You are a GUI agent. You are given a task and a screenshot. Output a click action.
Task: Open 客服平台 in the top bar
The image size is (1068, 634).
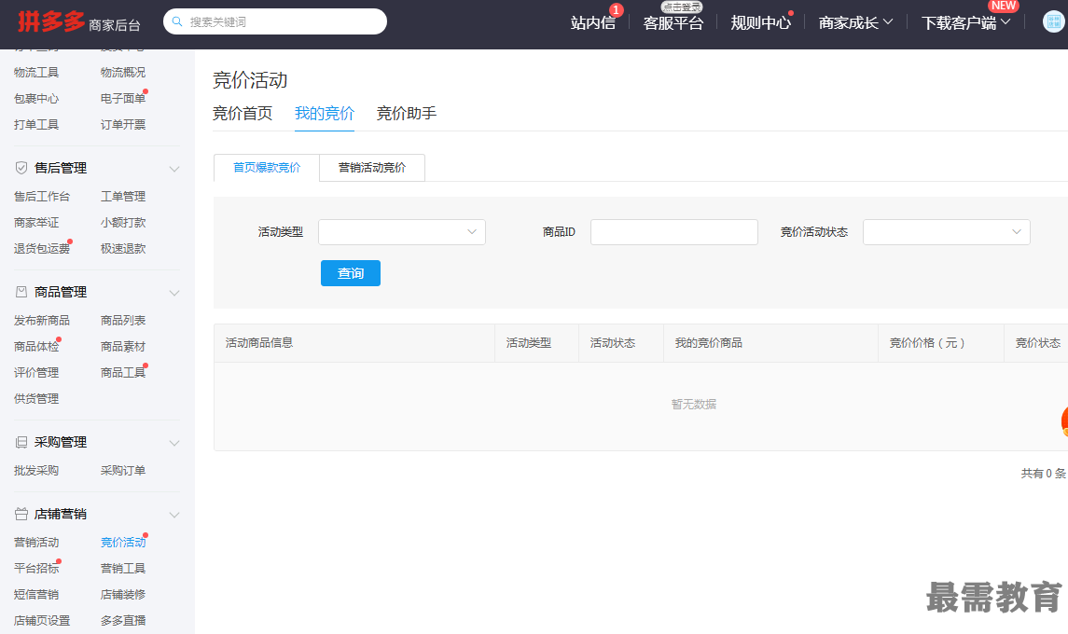[x=673, y=22]
